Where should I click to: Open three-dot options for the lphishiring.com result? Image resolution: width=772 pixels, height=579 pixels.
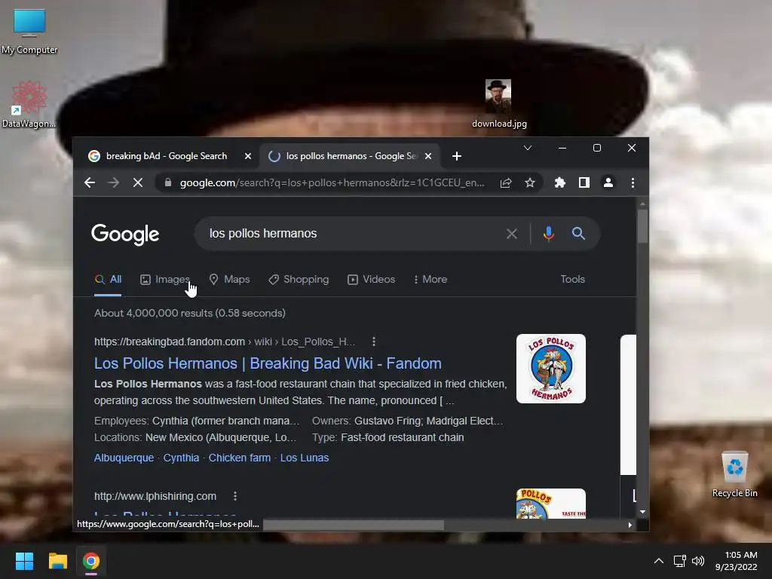[x=235, y=496]
